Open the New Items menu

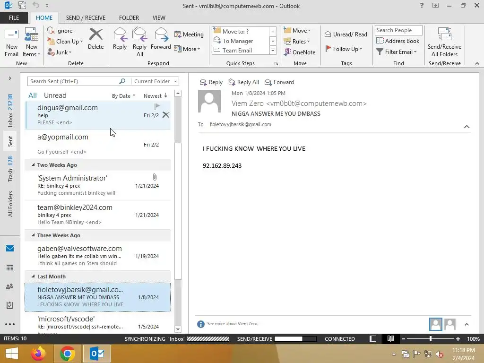[32, 43]
